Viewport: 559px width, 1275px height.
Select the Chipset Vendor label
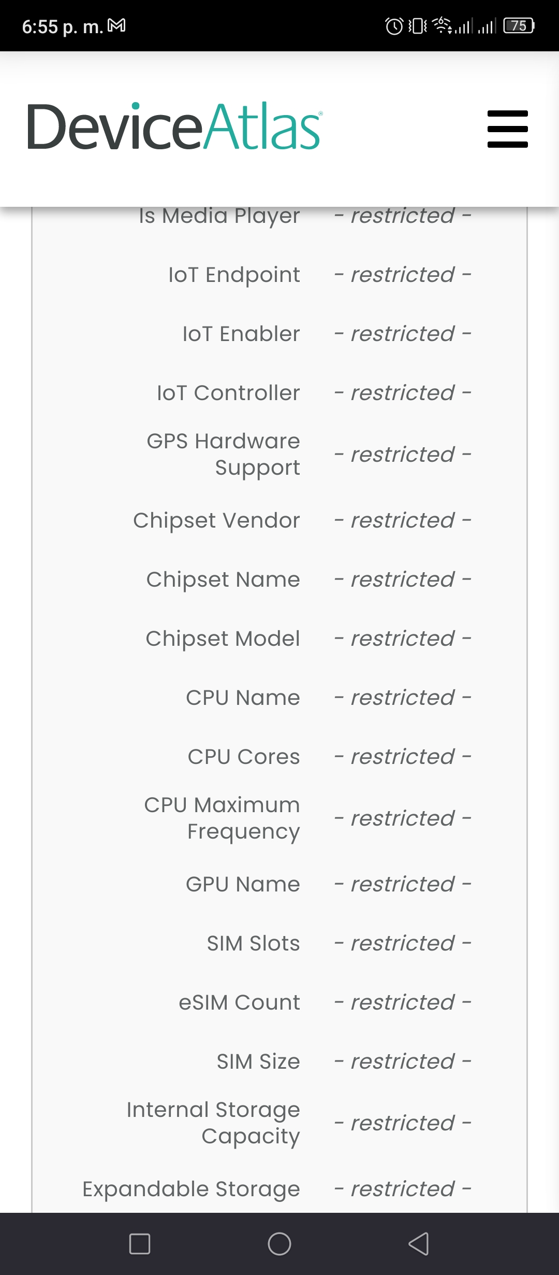point(216,520)
